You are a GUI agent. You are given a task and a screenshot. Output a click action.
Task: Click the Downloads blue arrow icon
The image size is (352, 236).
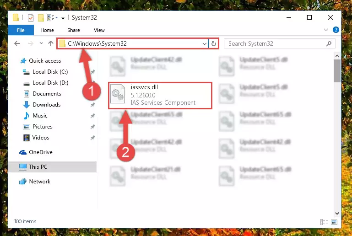27,105
